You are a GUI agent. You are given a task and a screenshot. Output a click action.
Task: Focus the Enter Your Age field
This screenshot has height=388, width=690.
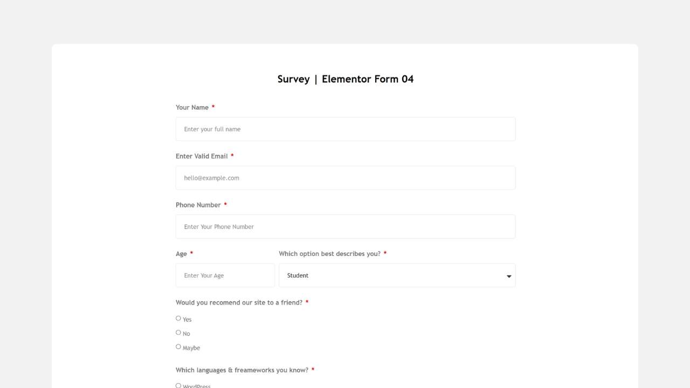[225, 275]
